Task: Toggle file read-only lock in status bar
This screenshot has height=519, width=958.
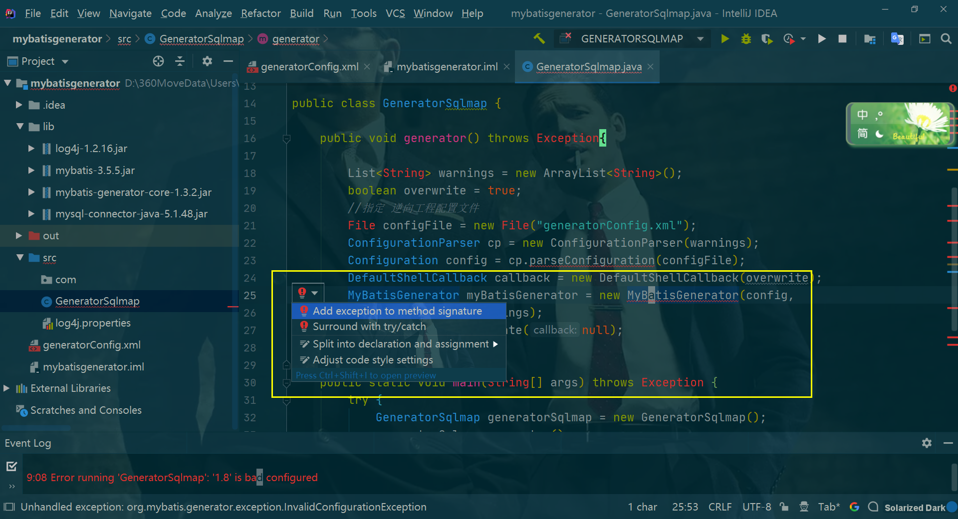Action: (784, 507)
